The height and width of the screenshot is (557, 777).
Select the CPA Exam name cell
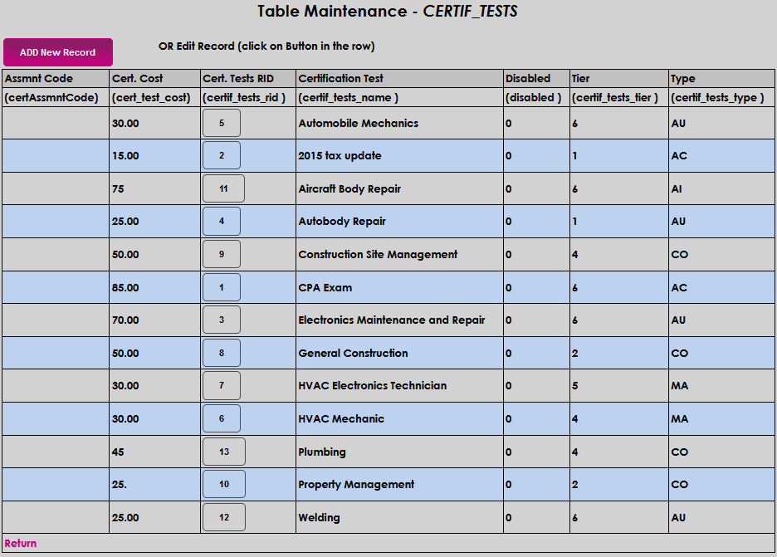[x=399, y=287]
